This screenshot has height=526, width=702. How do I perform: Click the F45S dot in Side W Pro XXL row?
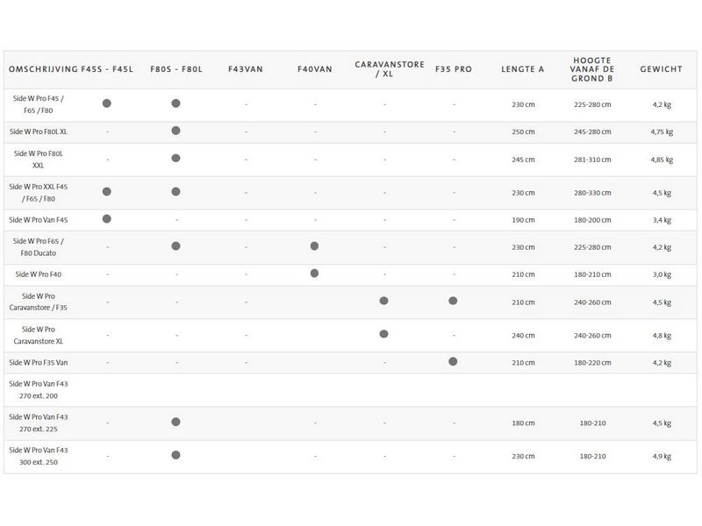point(107,191)
